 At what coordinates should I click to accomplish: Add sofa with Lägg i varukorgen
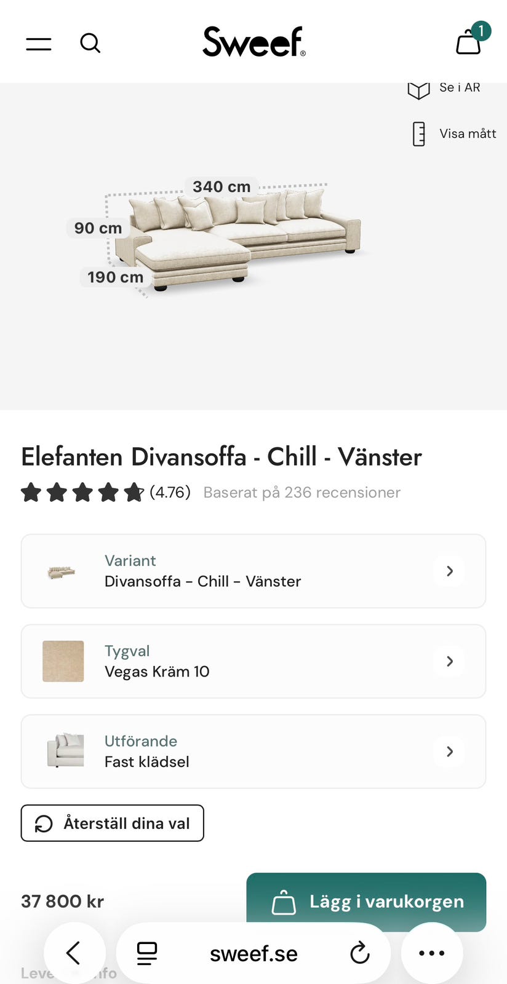click(x=366, y=901)
